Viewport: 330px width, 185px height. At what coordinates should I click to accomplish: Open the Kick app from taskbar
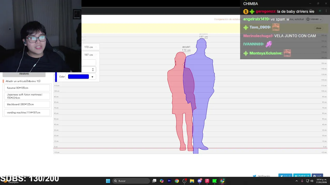tap(214, 181)
